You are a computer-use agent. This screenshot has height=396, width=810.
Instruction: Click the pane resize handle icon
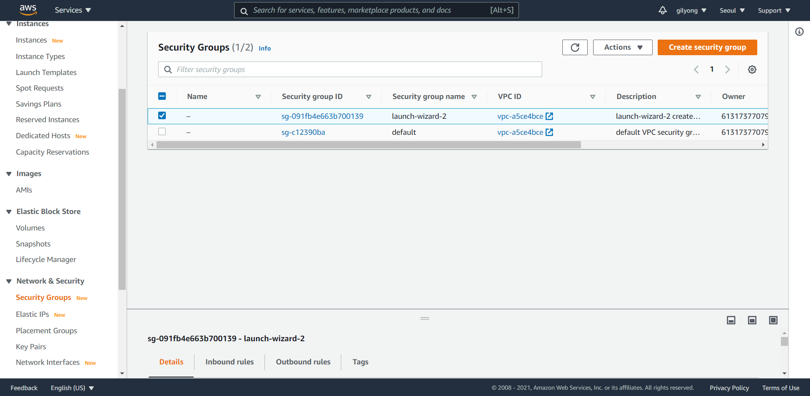tap(424, 318)
